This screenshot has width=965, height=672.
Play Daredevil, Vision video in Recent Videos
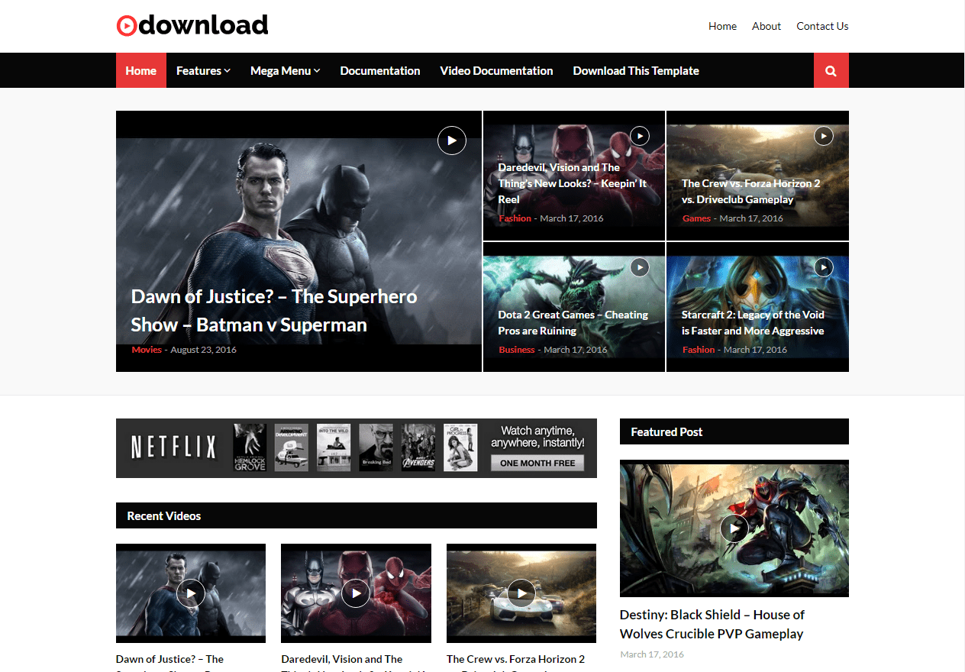click(356, 593)
